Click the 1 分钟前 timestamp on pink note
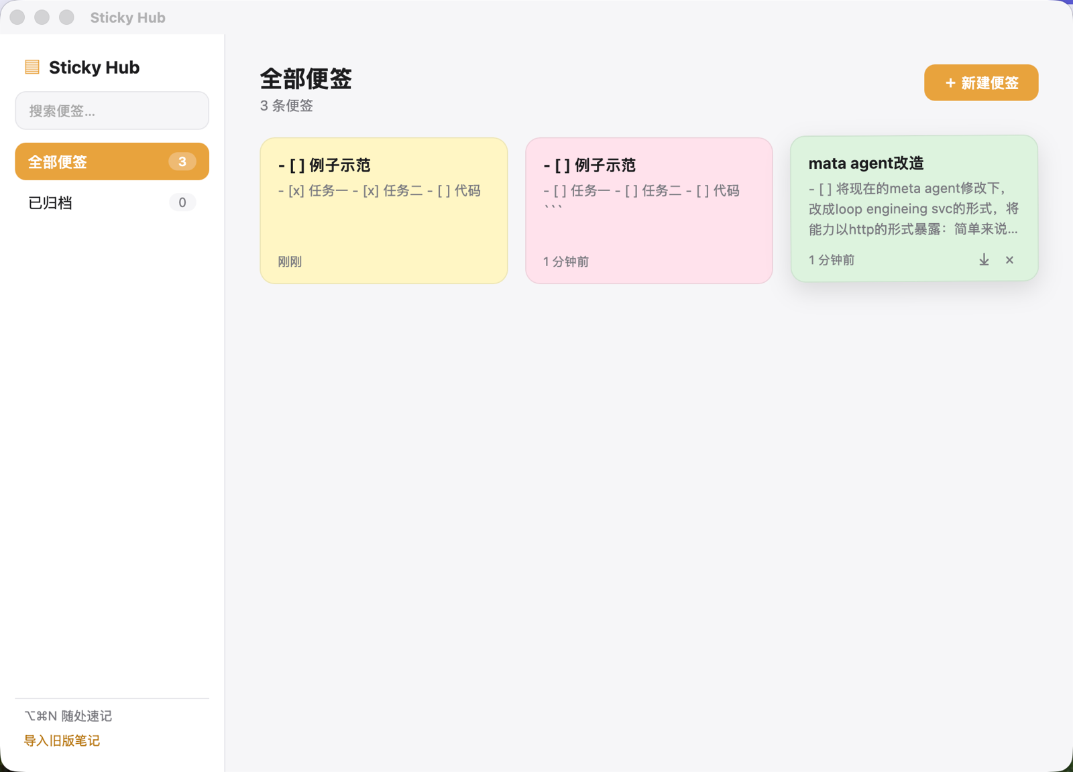This screenshot has height=772, width=1073. point(565,261)
